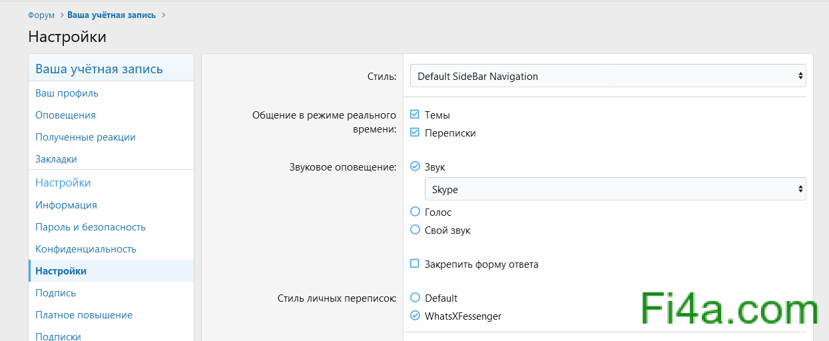Select the Голос radio option
This screenshot has width=829, height=341.
coord(415,212)
